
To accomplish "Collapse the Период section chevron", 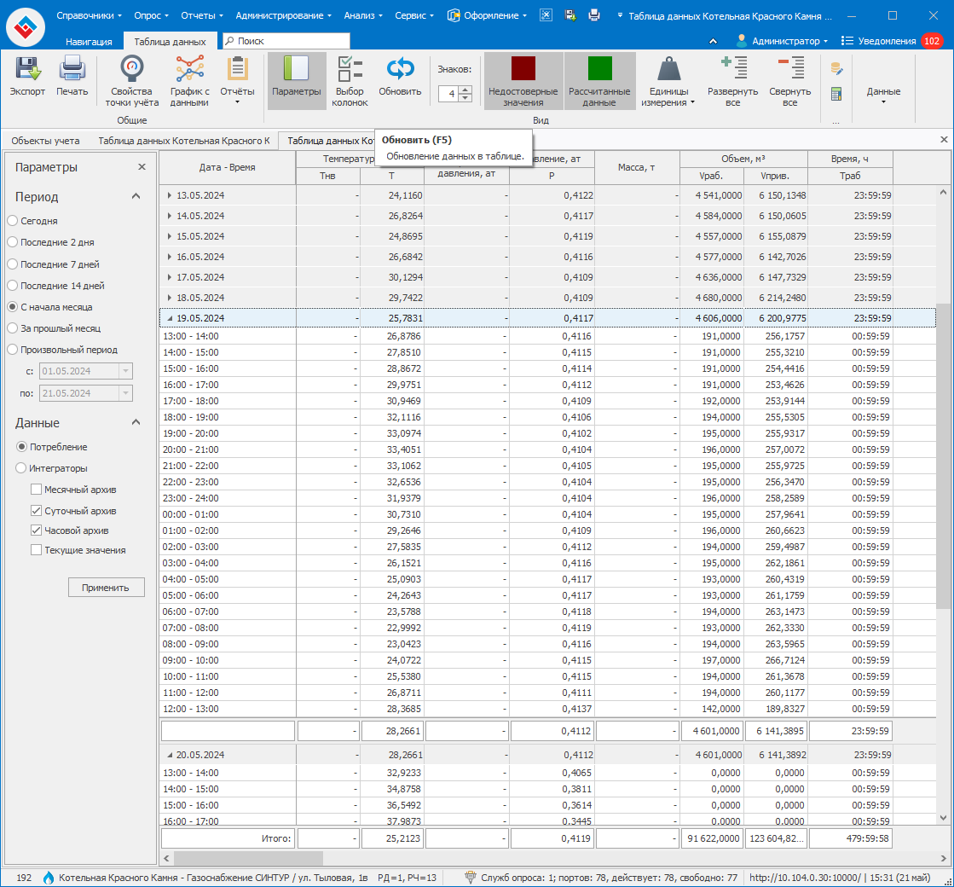I will point(136,196).
